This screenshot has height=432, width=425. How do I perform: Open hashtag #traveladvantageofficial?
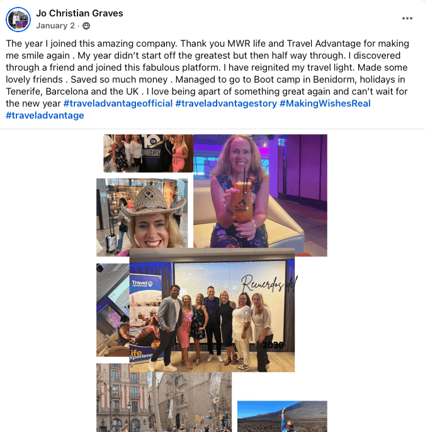(x=118, y=103)
